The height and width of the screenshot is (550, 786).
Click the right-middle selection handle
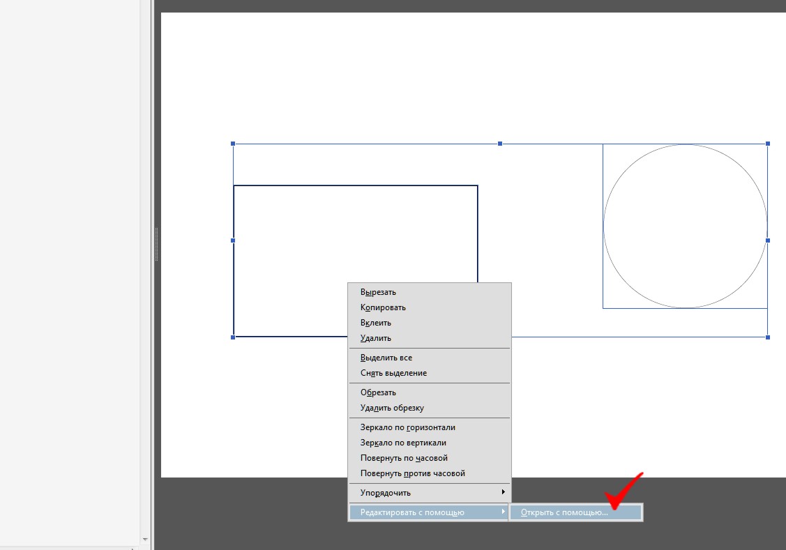(768, 240)
